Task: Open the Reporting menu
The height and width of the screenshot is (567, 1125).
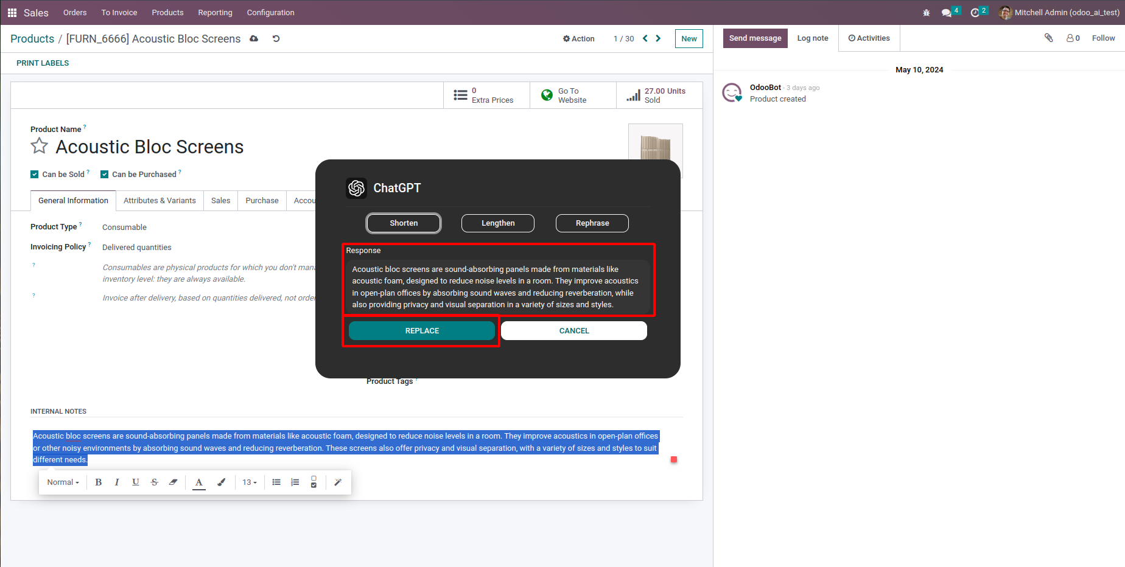Action: [x=215, y=13]
